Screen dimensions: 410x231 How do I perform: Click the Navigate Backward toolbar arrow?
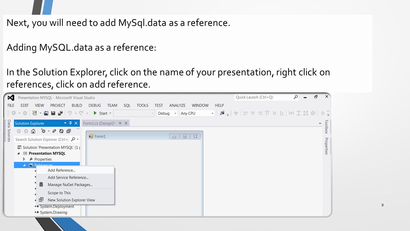[14, 113]
